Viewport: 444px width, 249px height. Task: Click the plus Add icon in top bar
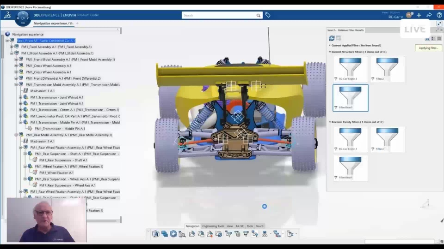(x=419, y=15)
